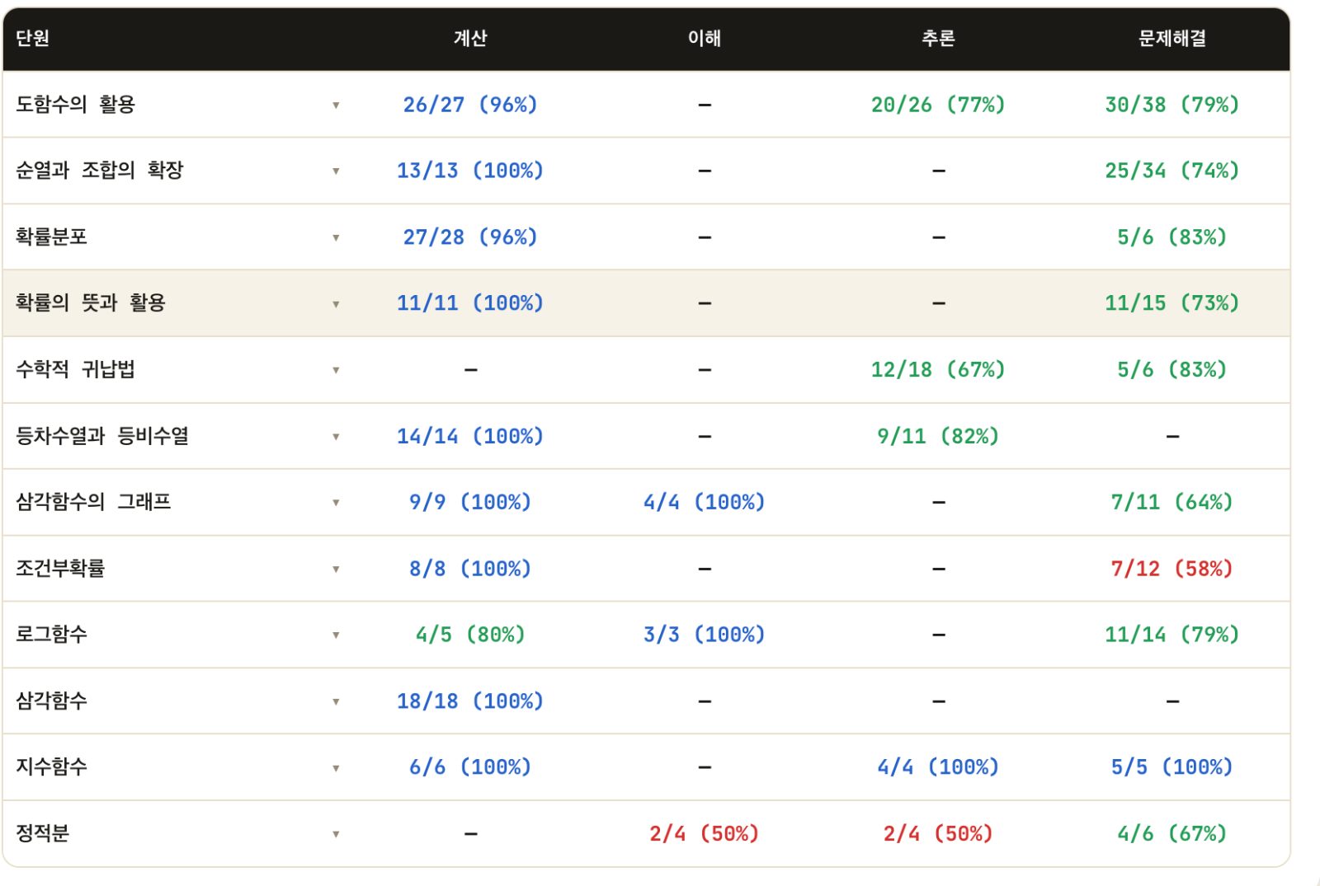Expand the 로그함수 row arrow
Viewport: 1320px width, 886px height.
(336, 635)
